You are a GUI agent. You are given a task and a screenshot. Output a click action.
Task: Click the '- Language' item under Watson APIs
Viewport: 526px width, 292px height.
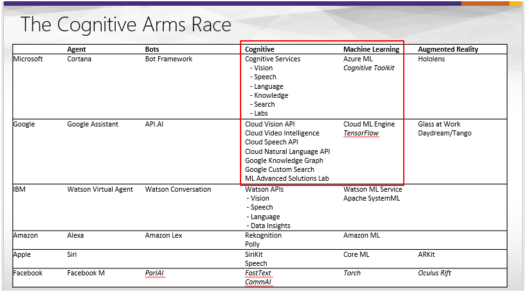coord(264,217)
